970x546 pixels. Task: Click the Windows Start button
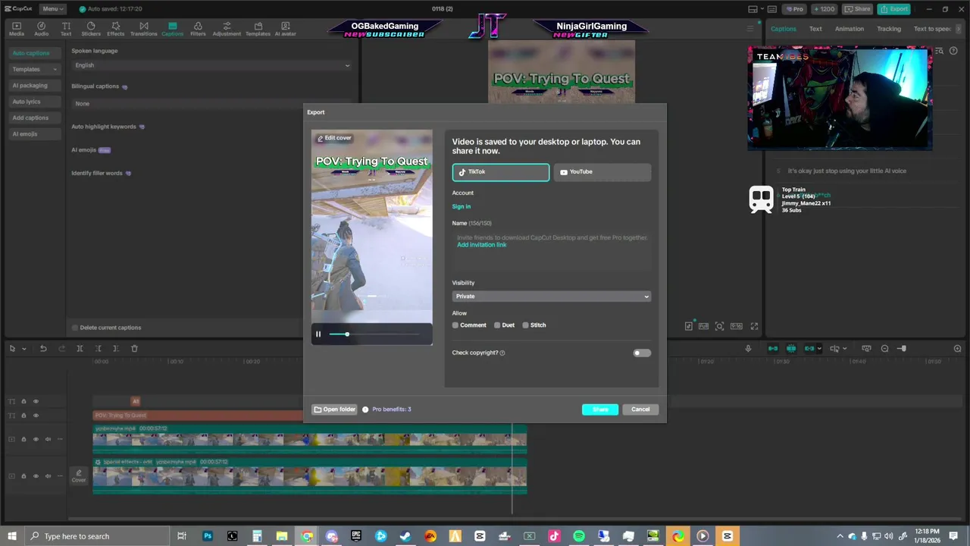point(12,536)
